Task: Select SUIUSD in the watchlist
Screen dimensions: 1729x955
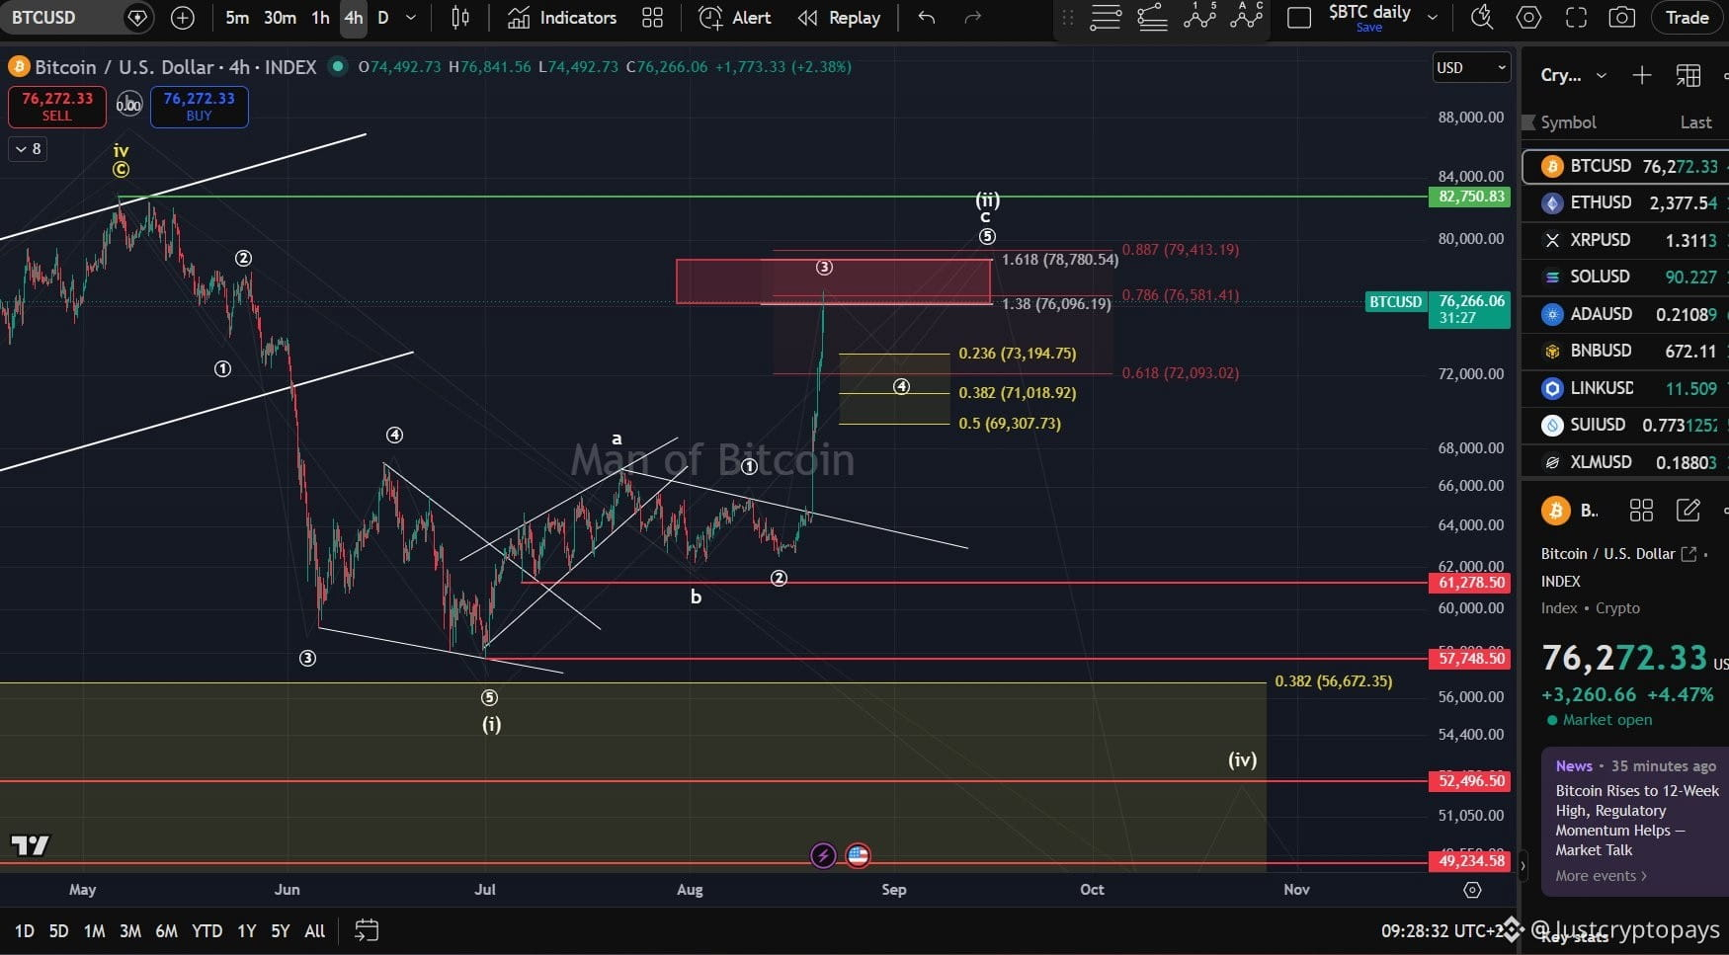Action: pos(1625,425)
